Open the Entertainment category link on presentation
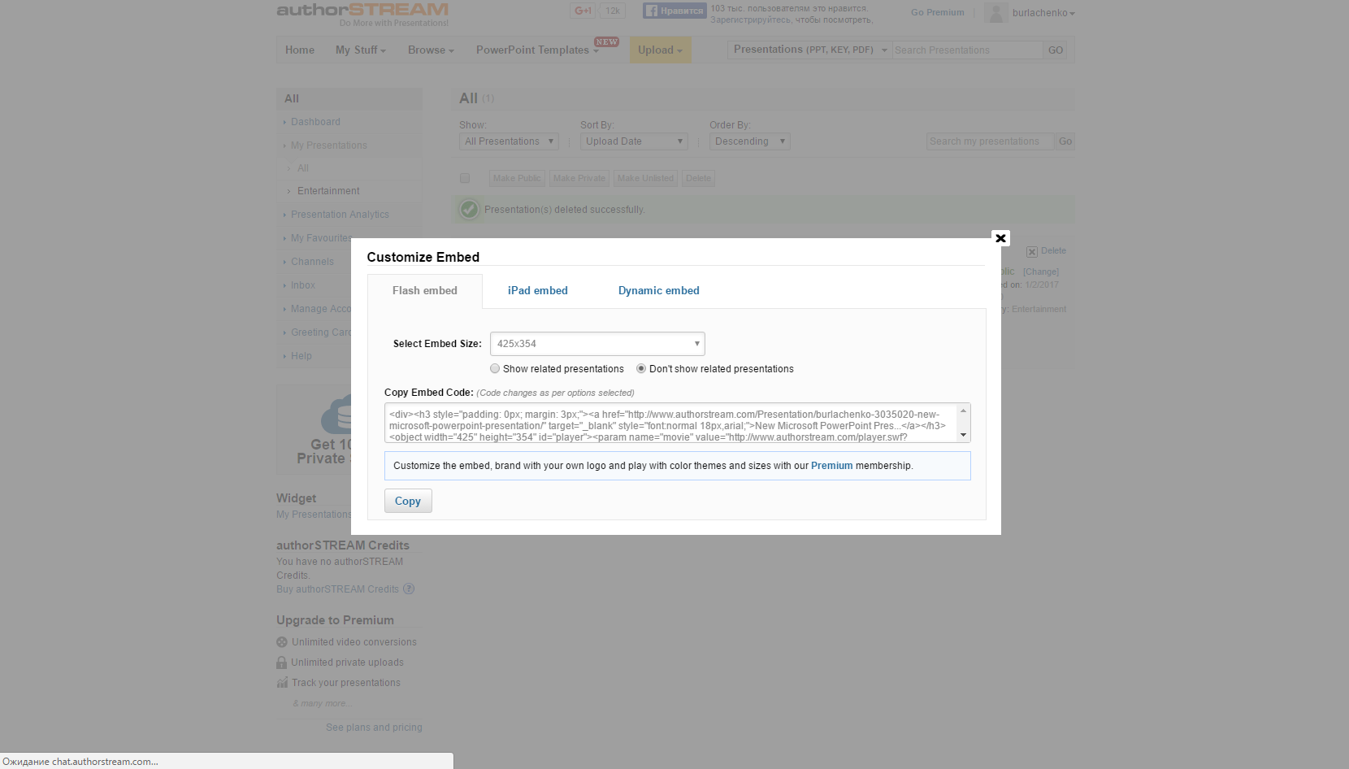Viewport: 1349px width, 769px height. pos(1039,310)
